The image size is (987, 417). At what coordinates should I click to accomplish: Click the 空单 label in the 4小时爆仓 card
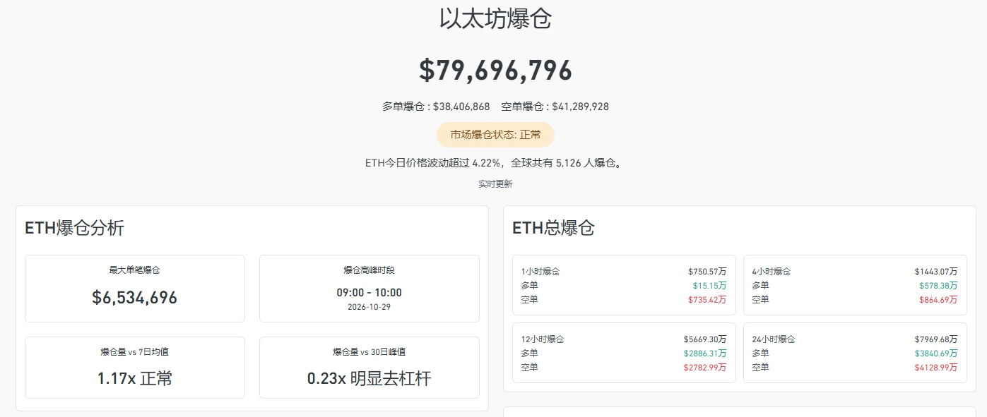coord(760,300)
